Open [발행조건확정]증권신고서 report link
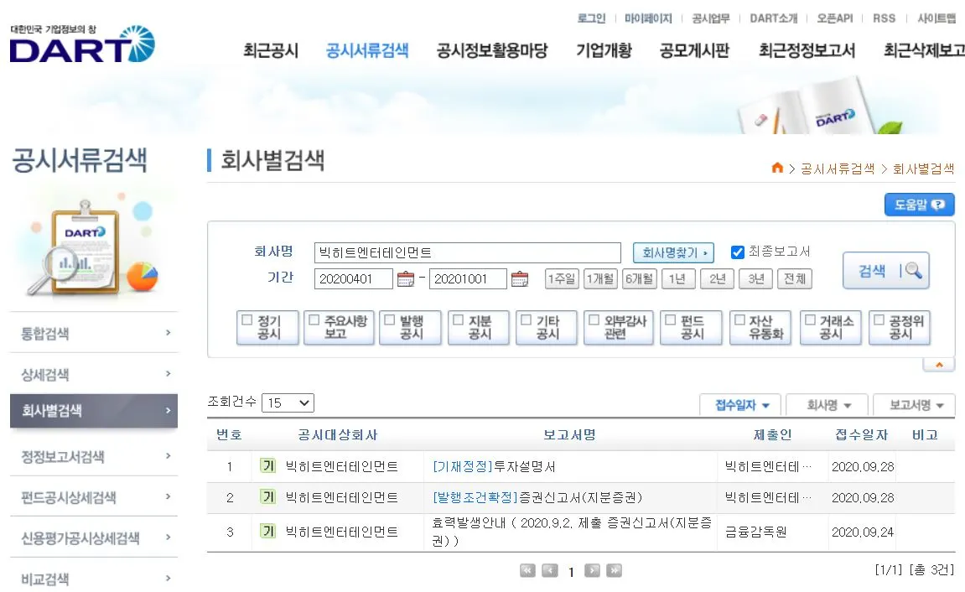The height and width of the screenshot is (592, 965). coord(537,497)
